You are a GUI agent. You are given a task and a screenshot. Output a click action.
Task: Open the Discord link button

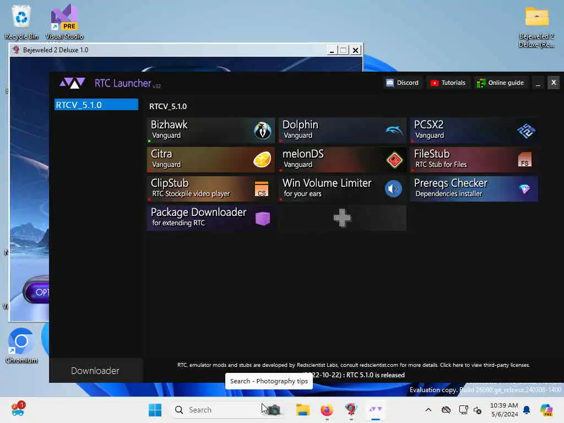[403, 83]
